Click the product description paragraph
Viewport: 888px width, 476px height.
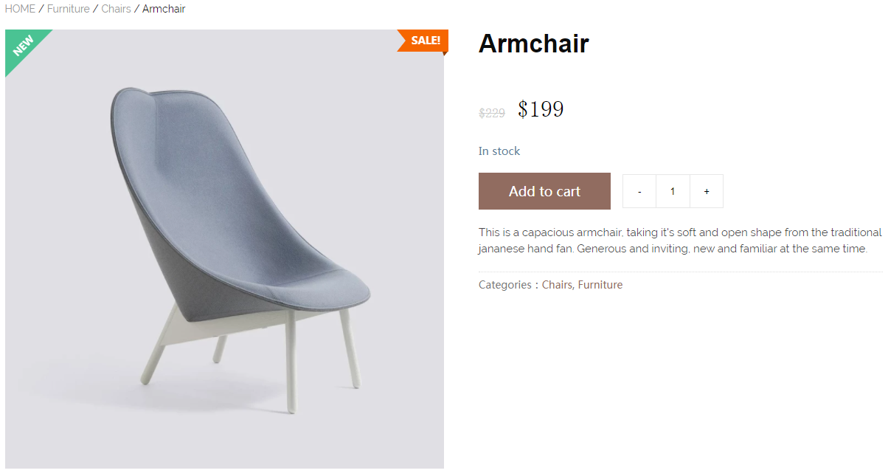tap(680, 241)
